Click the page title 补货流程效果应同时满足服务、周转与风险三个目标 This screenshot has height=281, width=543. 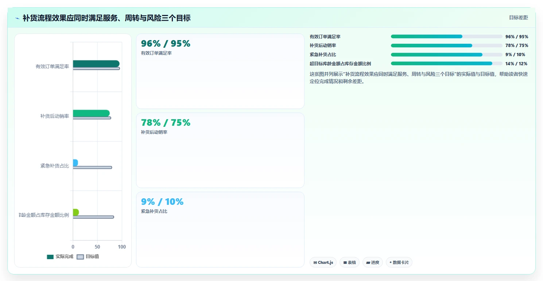[x=106, y=18]
